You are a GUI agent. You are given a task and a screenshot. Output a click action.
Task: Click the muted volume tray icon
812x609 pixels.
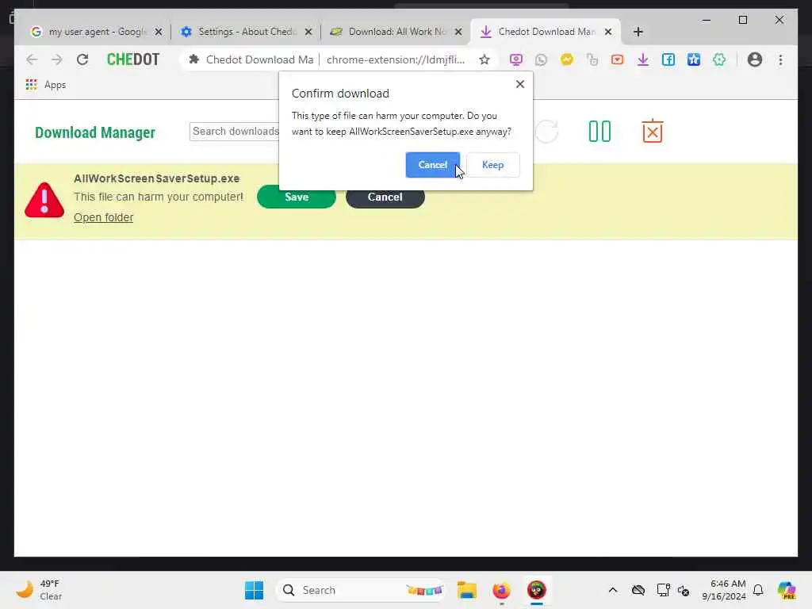(684, 590)
